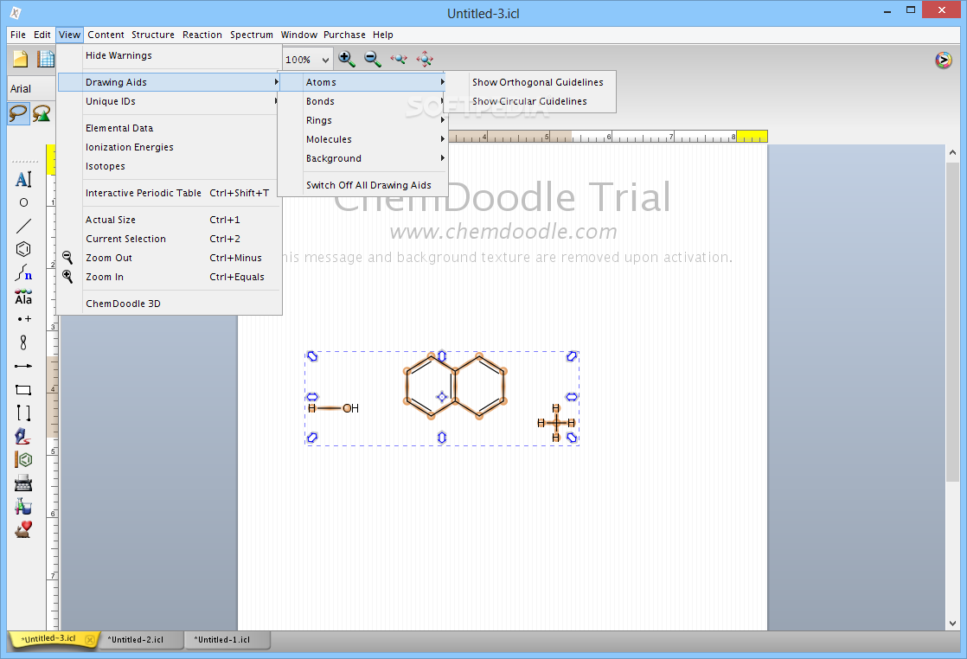Click the new document icon
The width and height of the screenshot is (967, 659).
click(21, 59)
